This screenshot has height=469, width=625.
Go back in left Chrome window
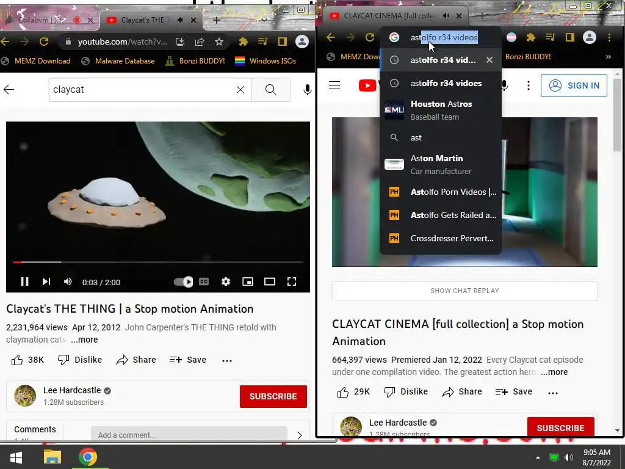(5, 42)
